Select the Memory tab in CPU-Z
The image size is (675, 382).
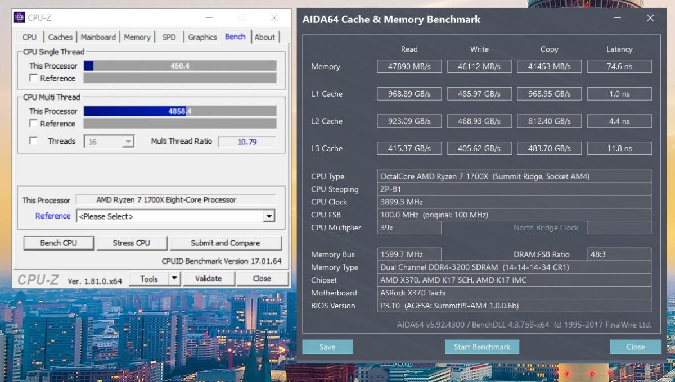[137, 37]
